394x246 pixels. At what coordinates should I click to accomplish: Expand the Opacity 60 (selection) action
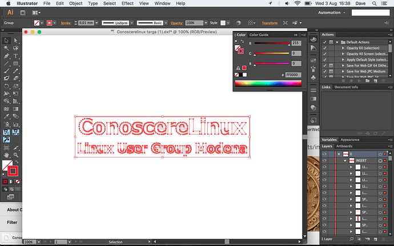tap(343, 48)
